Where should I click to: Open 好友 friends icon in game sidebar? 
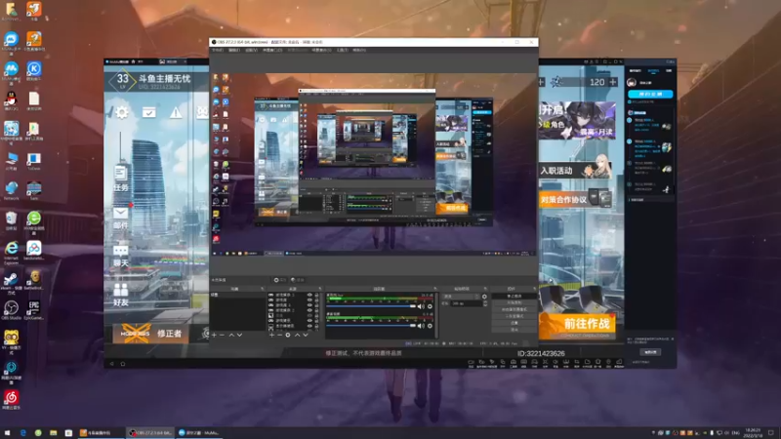[120, 295]
